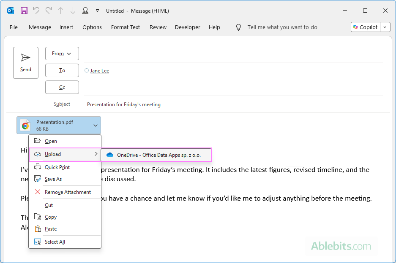396x263 pixels.
Task: Open the From account dropdown
Action: coord(62,54)
